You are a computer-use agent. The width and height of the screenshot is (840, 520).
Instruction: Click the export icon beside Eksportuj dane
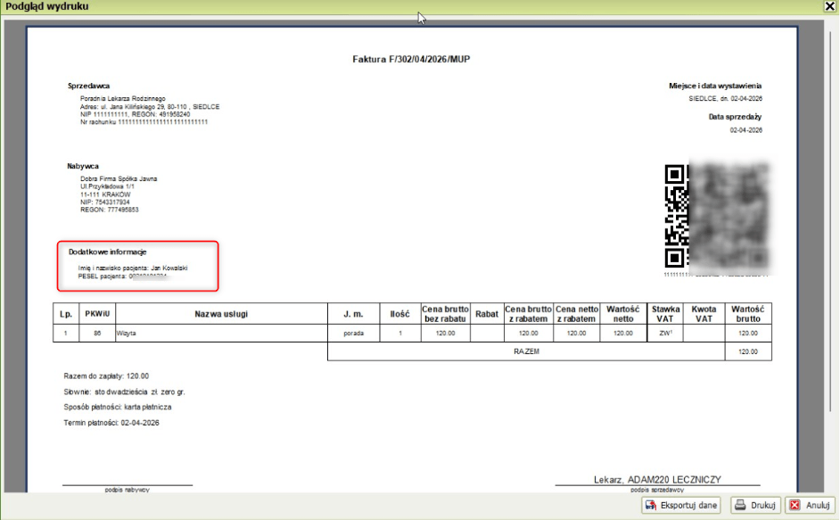(x=651, y=505)
